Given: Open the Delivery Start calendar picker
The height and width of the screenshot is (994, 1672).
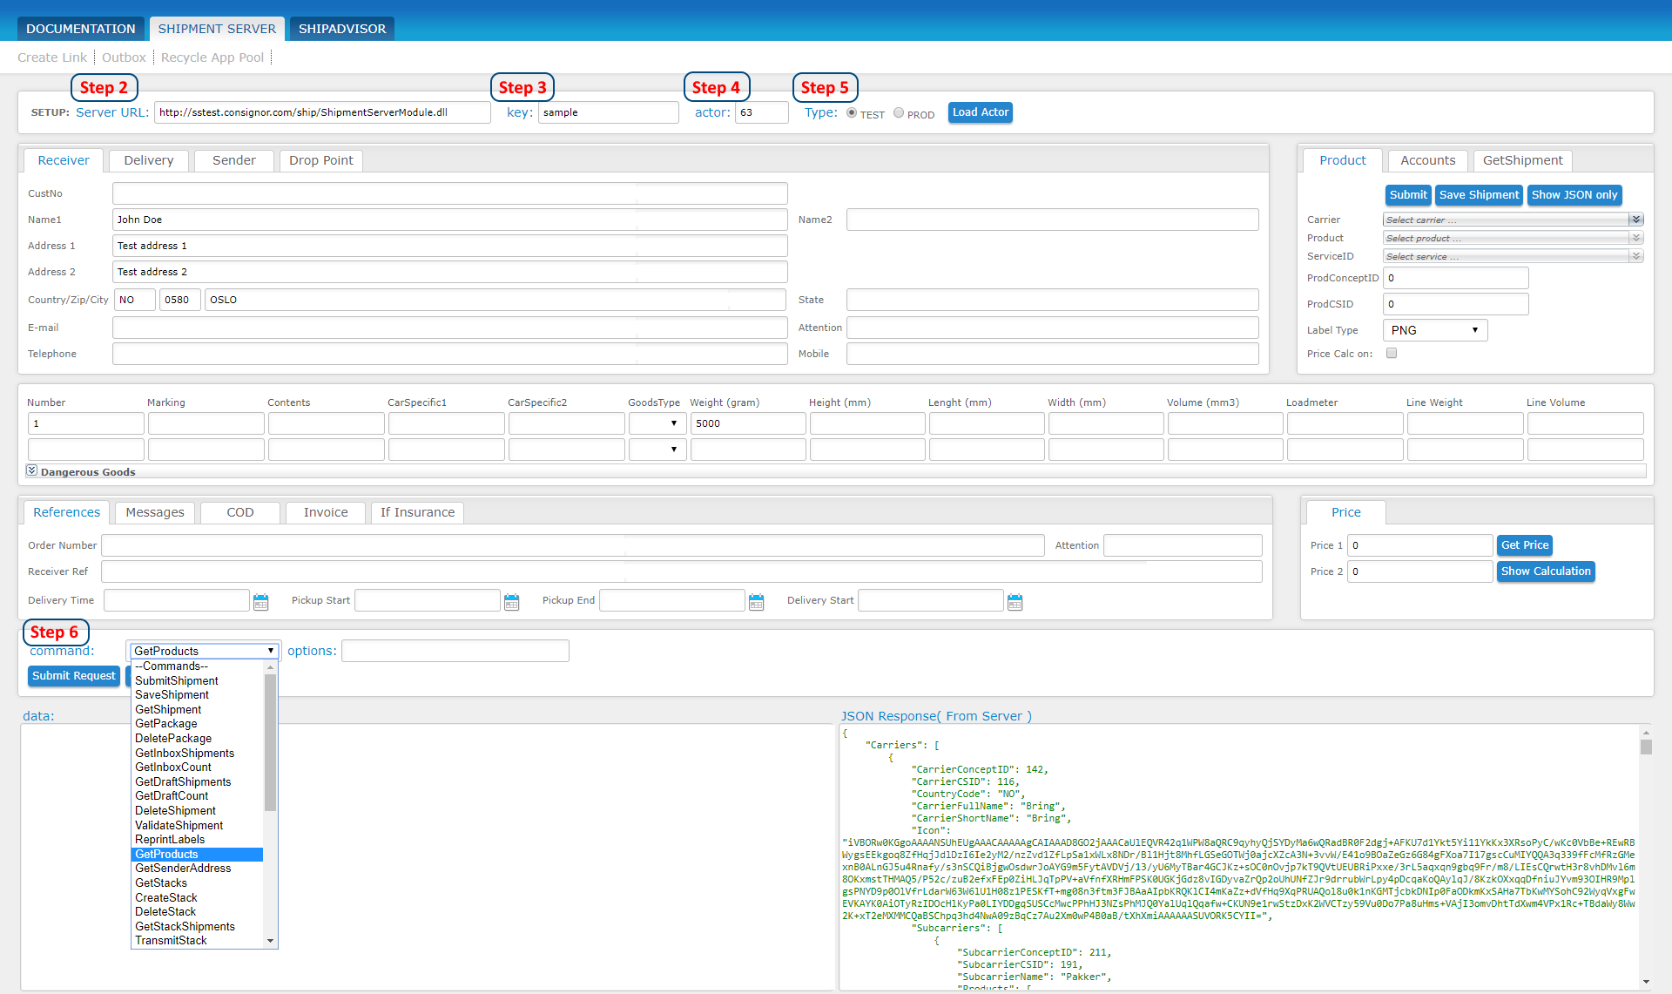Looking at the screenshot, I should coord(1015,602).
